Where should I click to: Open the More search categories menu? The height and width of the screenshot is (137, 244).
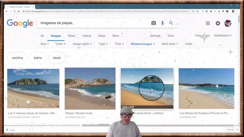pos(116,36)
